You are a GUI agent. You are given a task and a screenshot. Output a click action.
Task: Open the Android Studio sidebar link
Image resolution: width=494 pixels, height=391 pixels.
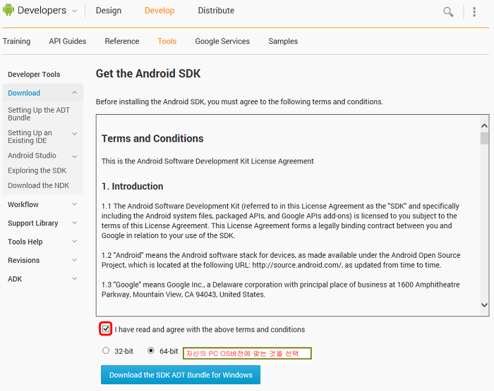[x=32, y=156]
